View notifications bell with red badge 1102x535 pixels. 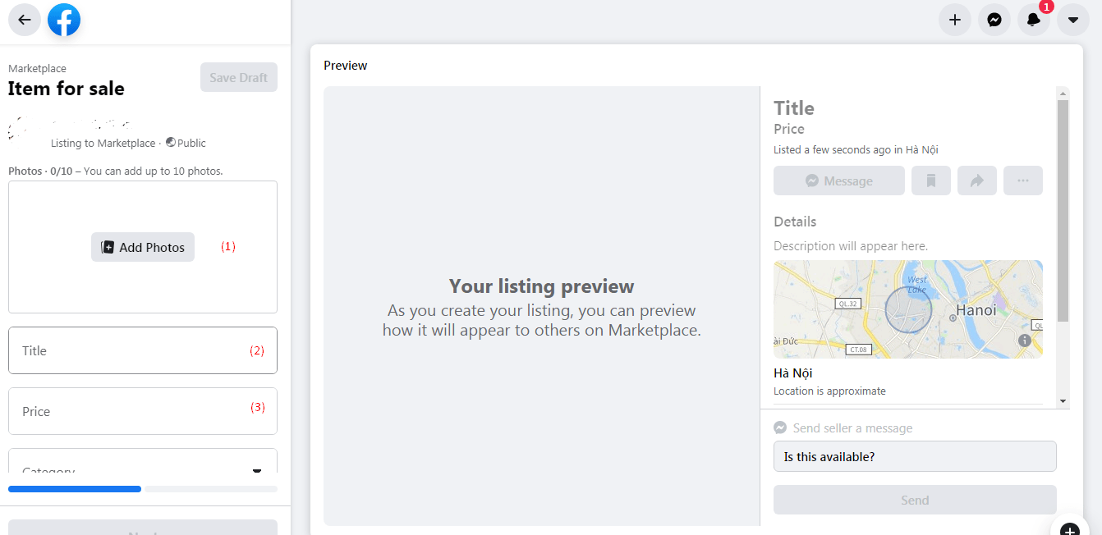click(1034, 20)
